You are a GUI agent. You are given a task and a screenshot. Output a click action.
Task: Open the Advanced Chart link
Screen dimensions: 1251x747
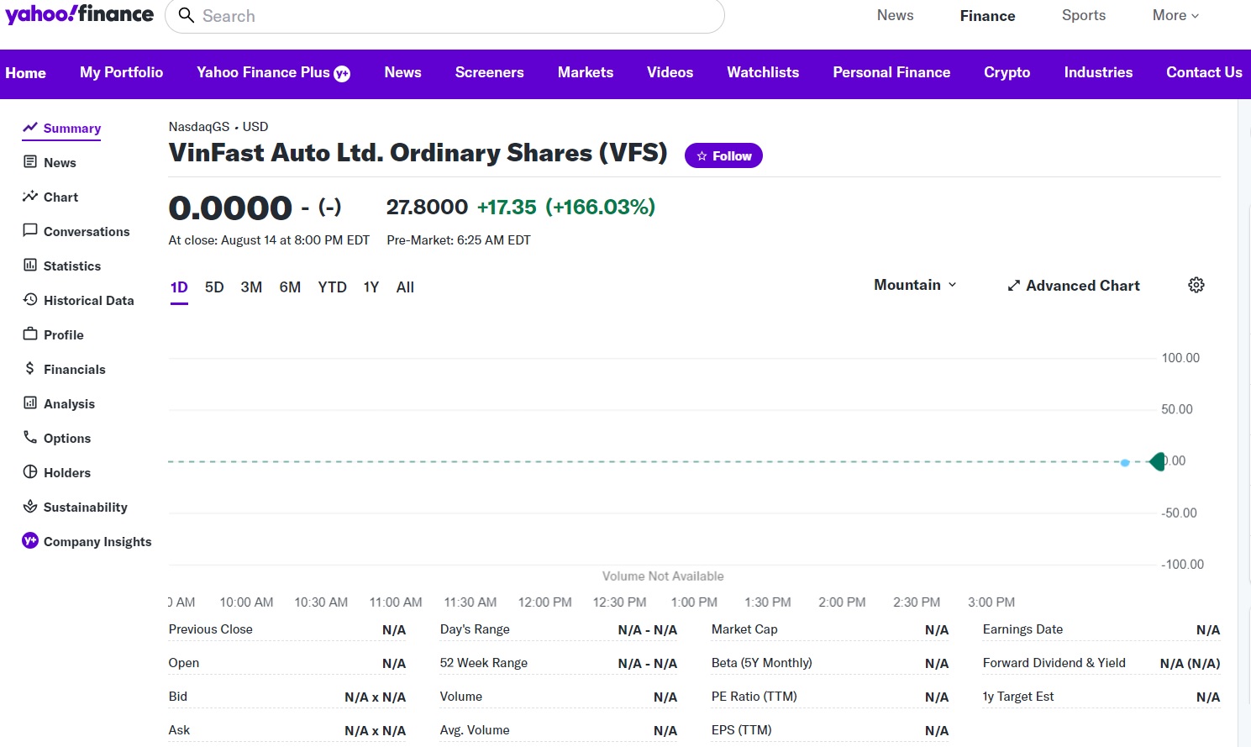point(1074,287)
